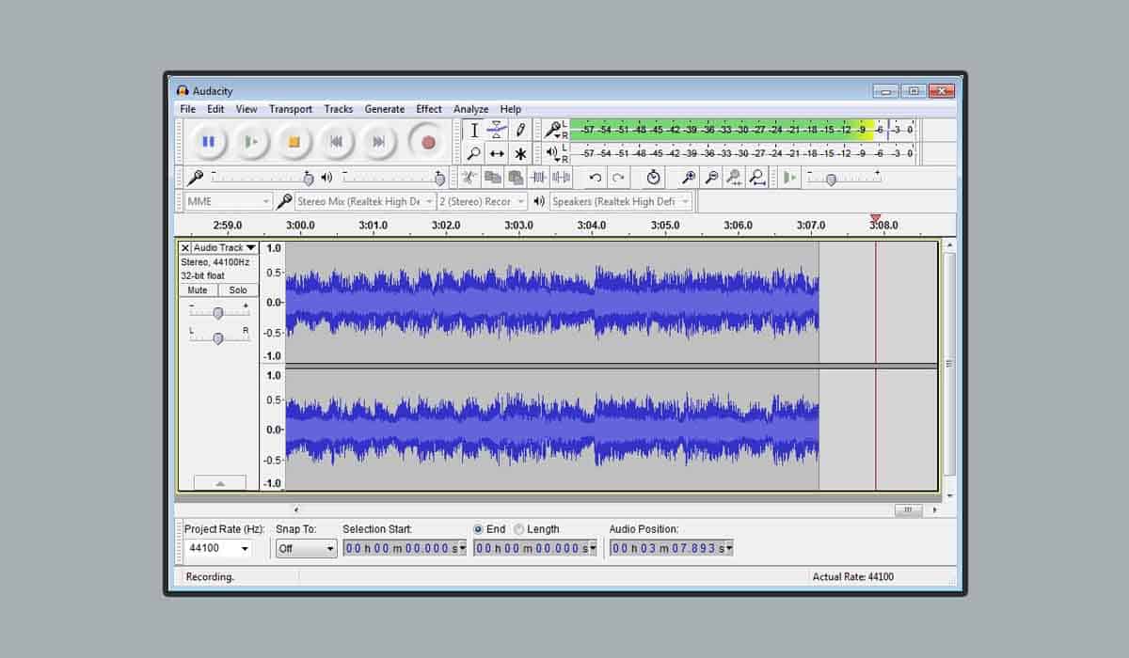
Task: Open the Stereo Mix input device dropdown
Action: click(365, 201)
